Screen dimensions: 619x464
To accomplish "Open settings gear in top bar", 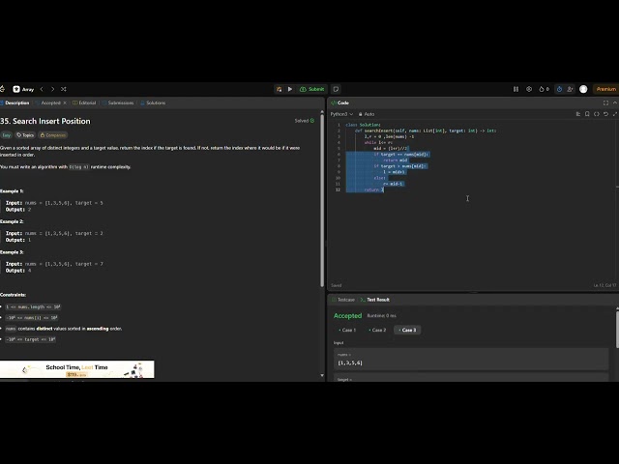I will [529, 89].
